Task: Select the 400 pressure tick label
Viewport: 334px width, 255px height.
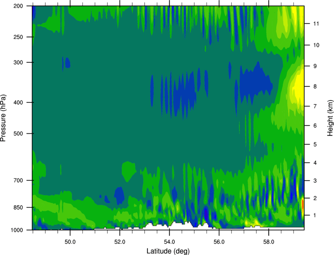Action: (18, 102)
